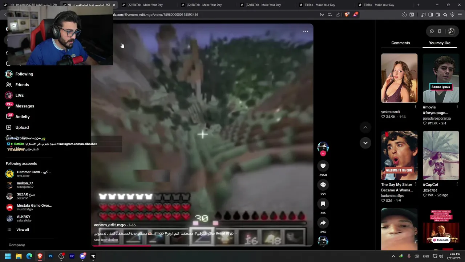The image size is (465, 262).
Task: Open the new browser tab plus button
Action: pyautogui.click(x=418, y=5)
